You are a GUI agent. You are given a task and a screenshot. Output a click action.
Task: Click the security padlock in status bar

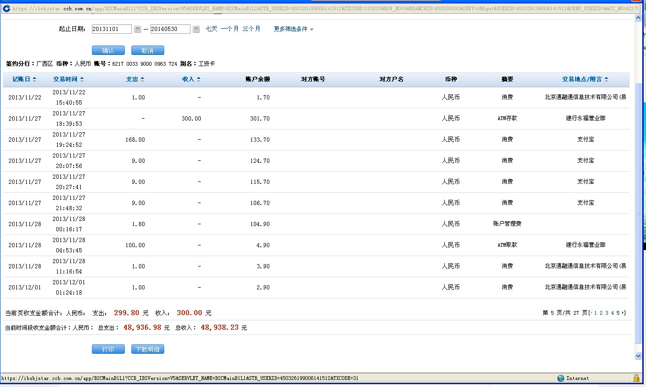click(636, 378)
